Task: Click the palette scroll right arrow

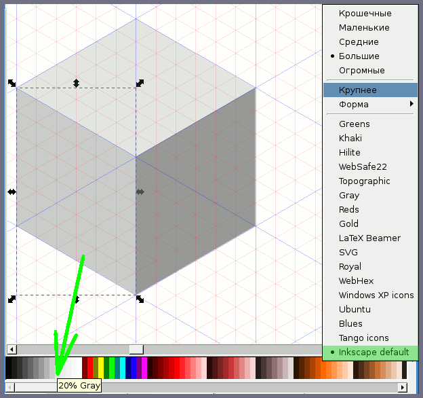Action: pos(402,387)
